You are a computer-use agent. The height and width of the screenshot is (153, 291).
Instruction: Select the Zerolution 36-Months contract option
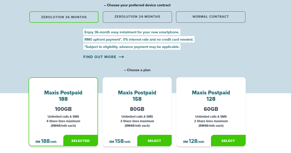click(64, 17)
